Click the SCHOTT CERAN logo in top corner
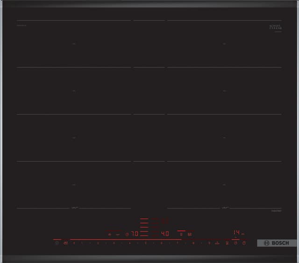This screenshot has height=263, width=299. click(274, 28)
